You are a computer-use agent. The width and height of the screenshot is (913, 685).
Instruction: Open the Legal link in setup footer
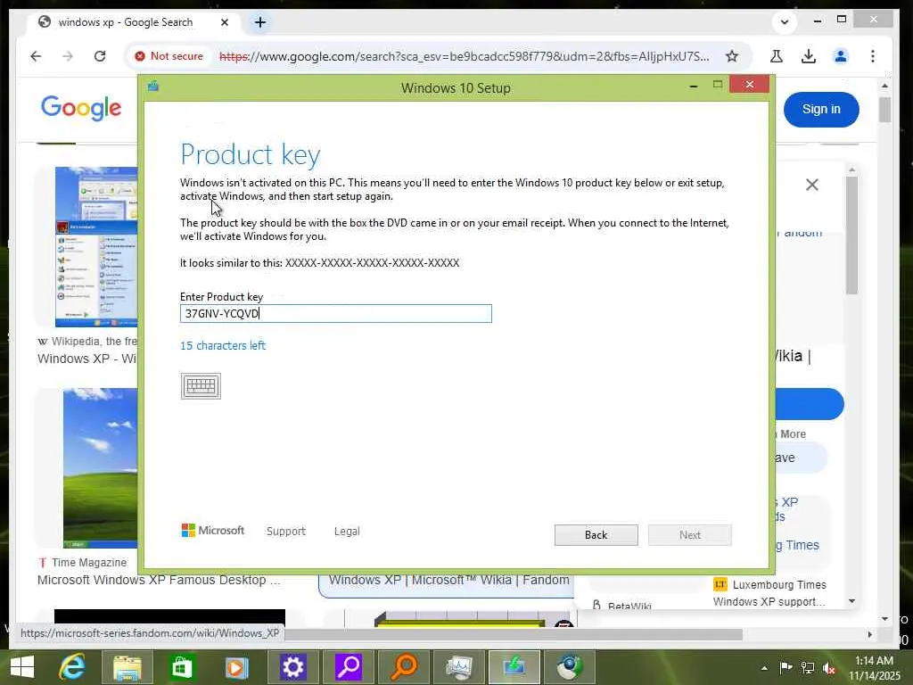[347, 532]
